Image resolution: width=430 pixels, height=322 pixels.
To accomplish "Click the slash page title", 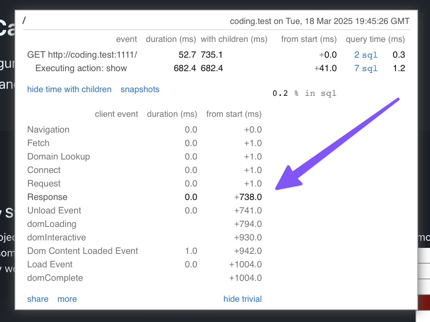I will (x=24, y=20).
